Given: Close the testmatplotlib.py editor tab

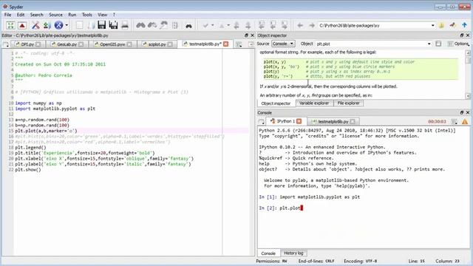Looking at the screenshot, I should pos(225,44).
